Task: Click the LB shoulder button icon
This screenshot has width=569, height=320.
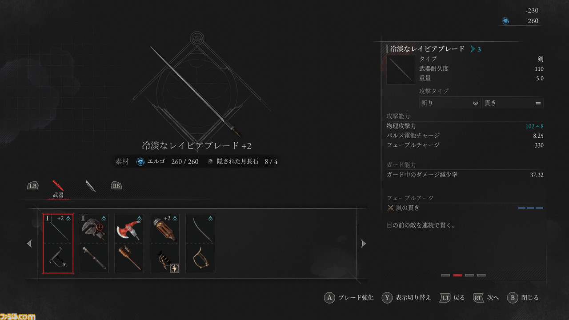Action: point(33,186)
